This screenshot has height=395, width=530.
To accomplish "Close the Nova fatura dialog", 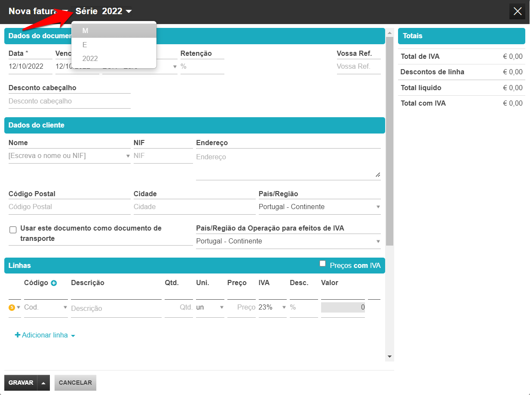I will click(x=517, y=12).
